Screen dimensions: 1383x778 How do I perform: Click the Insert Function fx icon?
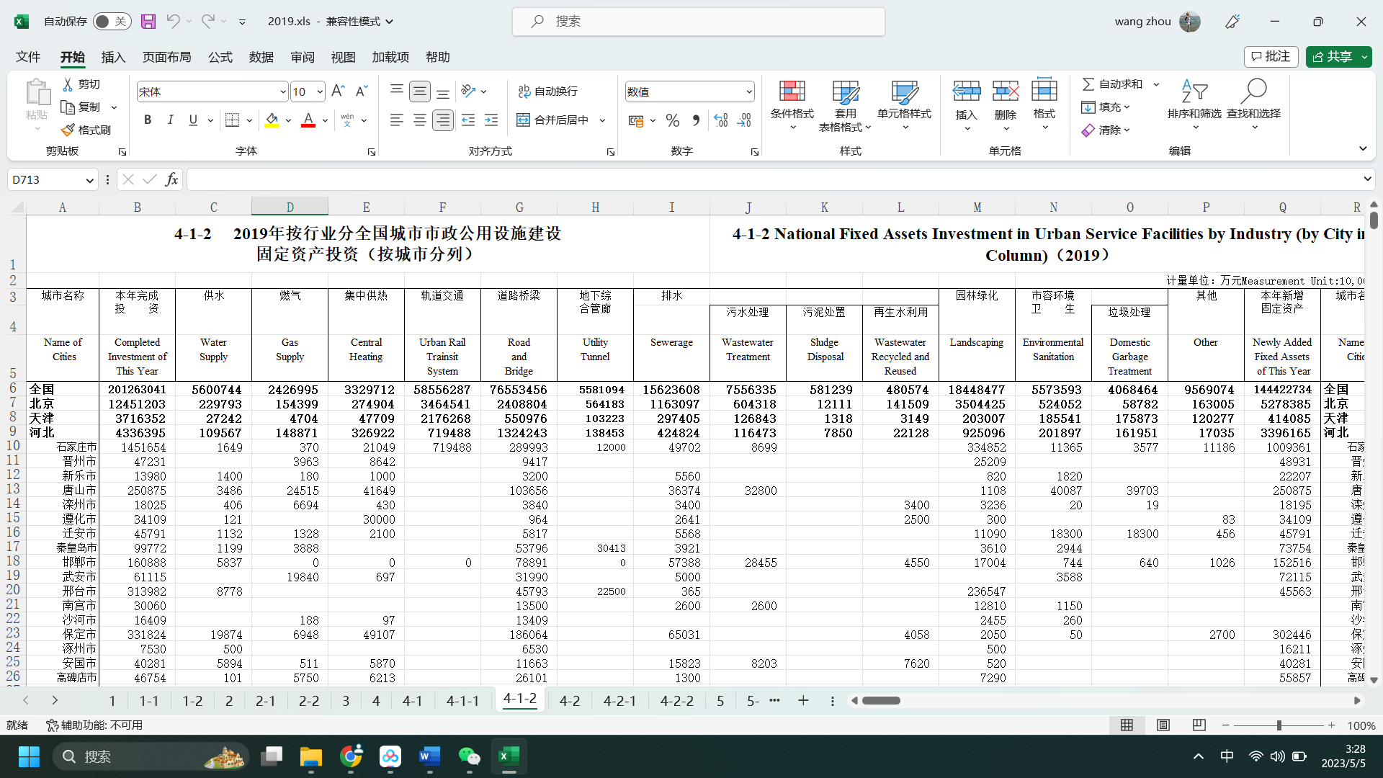click(x=171, y=179)
